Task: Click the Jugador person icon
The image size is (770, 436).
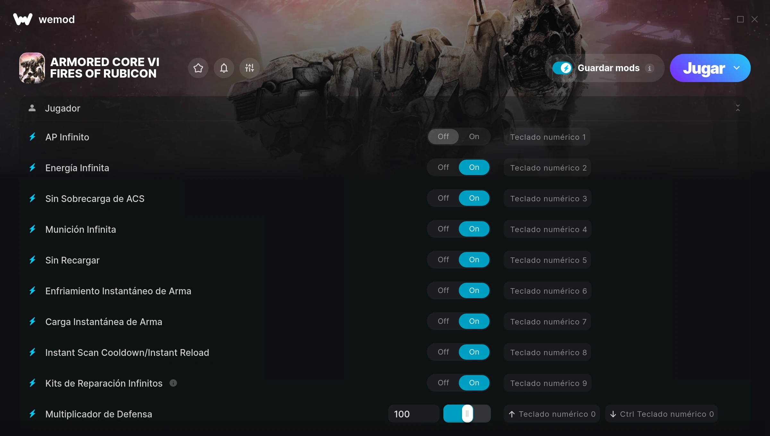Action: click(32, 108)
